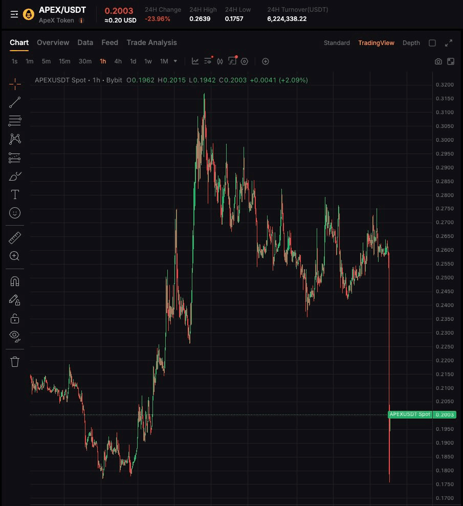Viewport: 463px width, 506px height.
Task: Click the ApeX Token name label
Action: [x=56, y=20]
